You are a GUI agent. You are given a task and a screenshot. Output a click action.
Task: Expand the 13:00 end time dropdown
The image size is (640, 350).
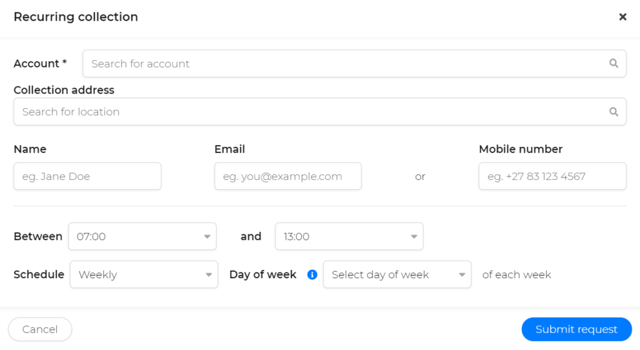coord(349,236)
